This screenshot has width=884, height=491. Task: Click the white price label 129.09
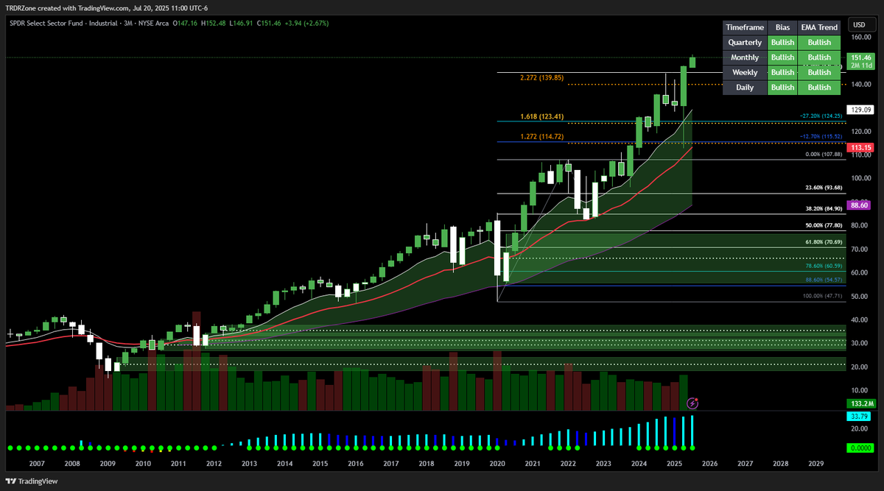click(861, 110)
